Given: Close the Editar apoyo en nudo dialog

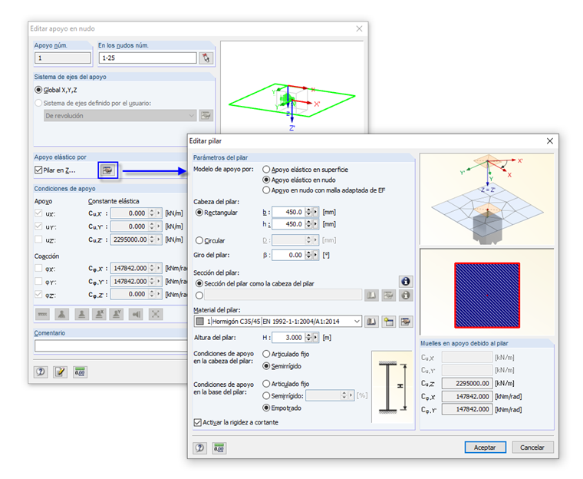Looking at the screenshot, I should pyautogui.click(x=359, y=28).
